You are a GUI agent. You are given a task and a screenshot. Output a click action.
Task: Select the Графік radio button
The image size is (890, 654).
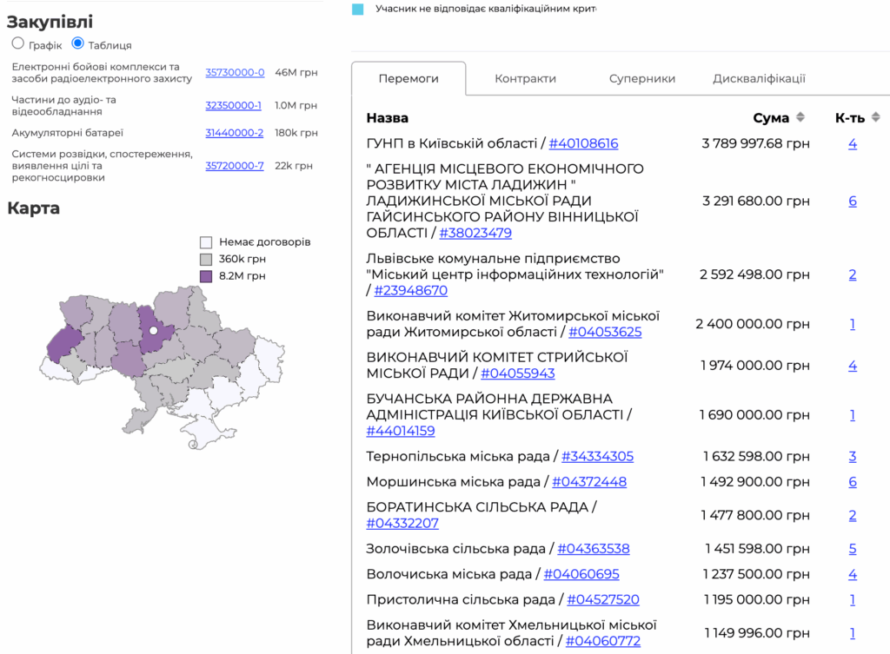pyautogui.click(x=18, y=43)
